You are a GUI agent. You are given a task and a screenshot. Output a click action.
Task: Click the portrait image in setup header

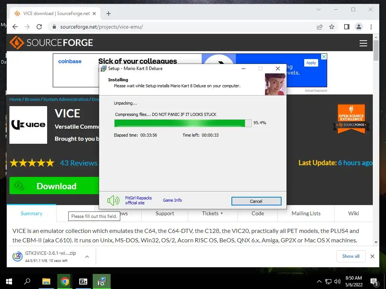pyautogui.click(x=275, y=84)
